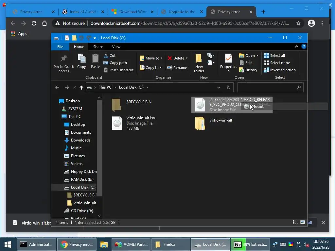Open Copy to dropdown
The image size is (335, 251).
click(151, 68)
